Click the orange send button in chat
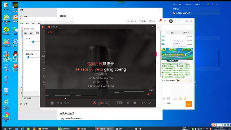The height and width of the screenshot is (130, 231). 189,104
